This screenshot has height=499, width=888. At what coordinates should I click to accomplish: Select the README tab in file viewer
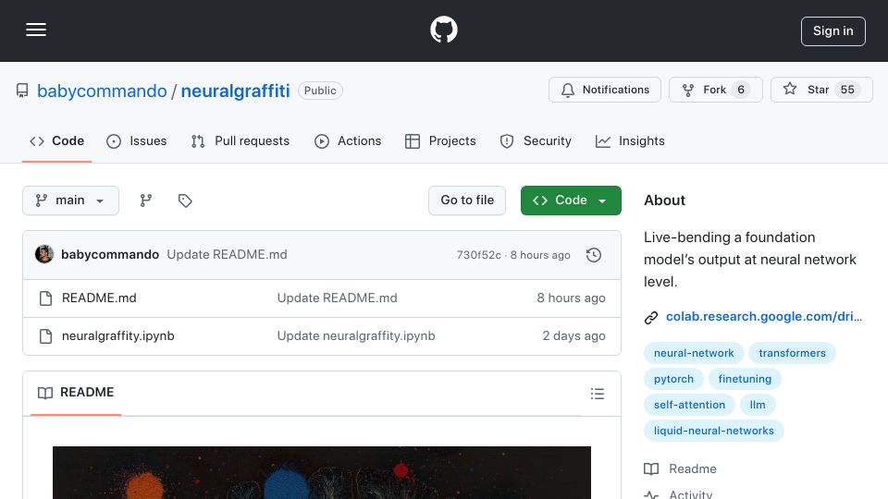coord(76,393)
